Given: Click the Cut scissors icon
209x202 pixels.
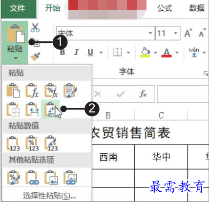Looking at the screenshot, I should click(35, 28).
